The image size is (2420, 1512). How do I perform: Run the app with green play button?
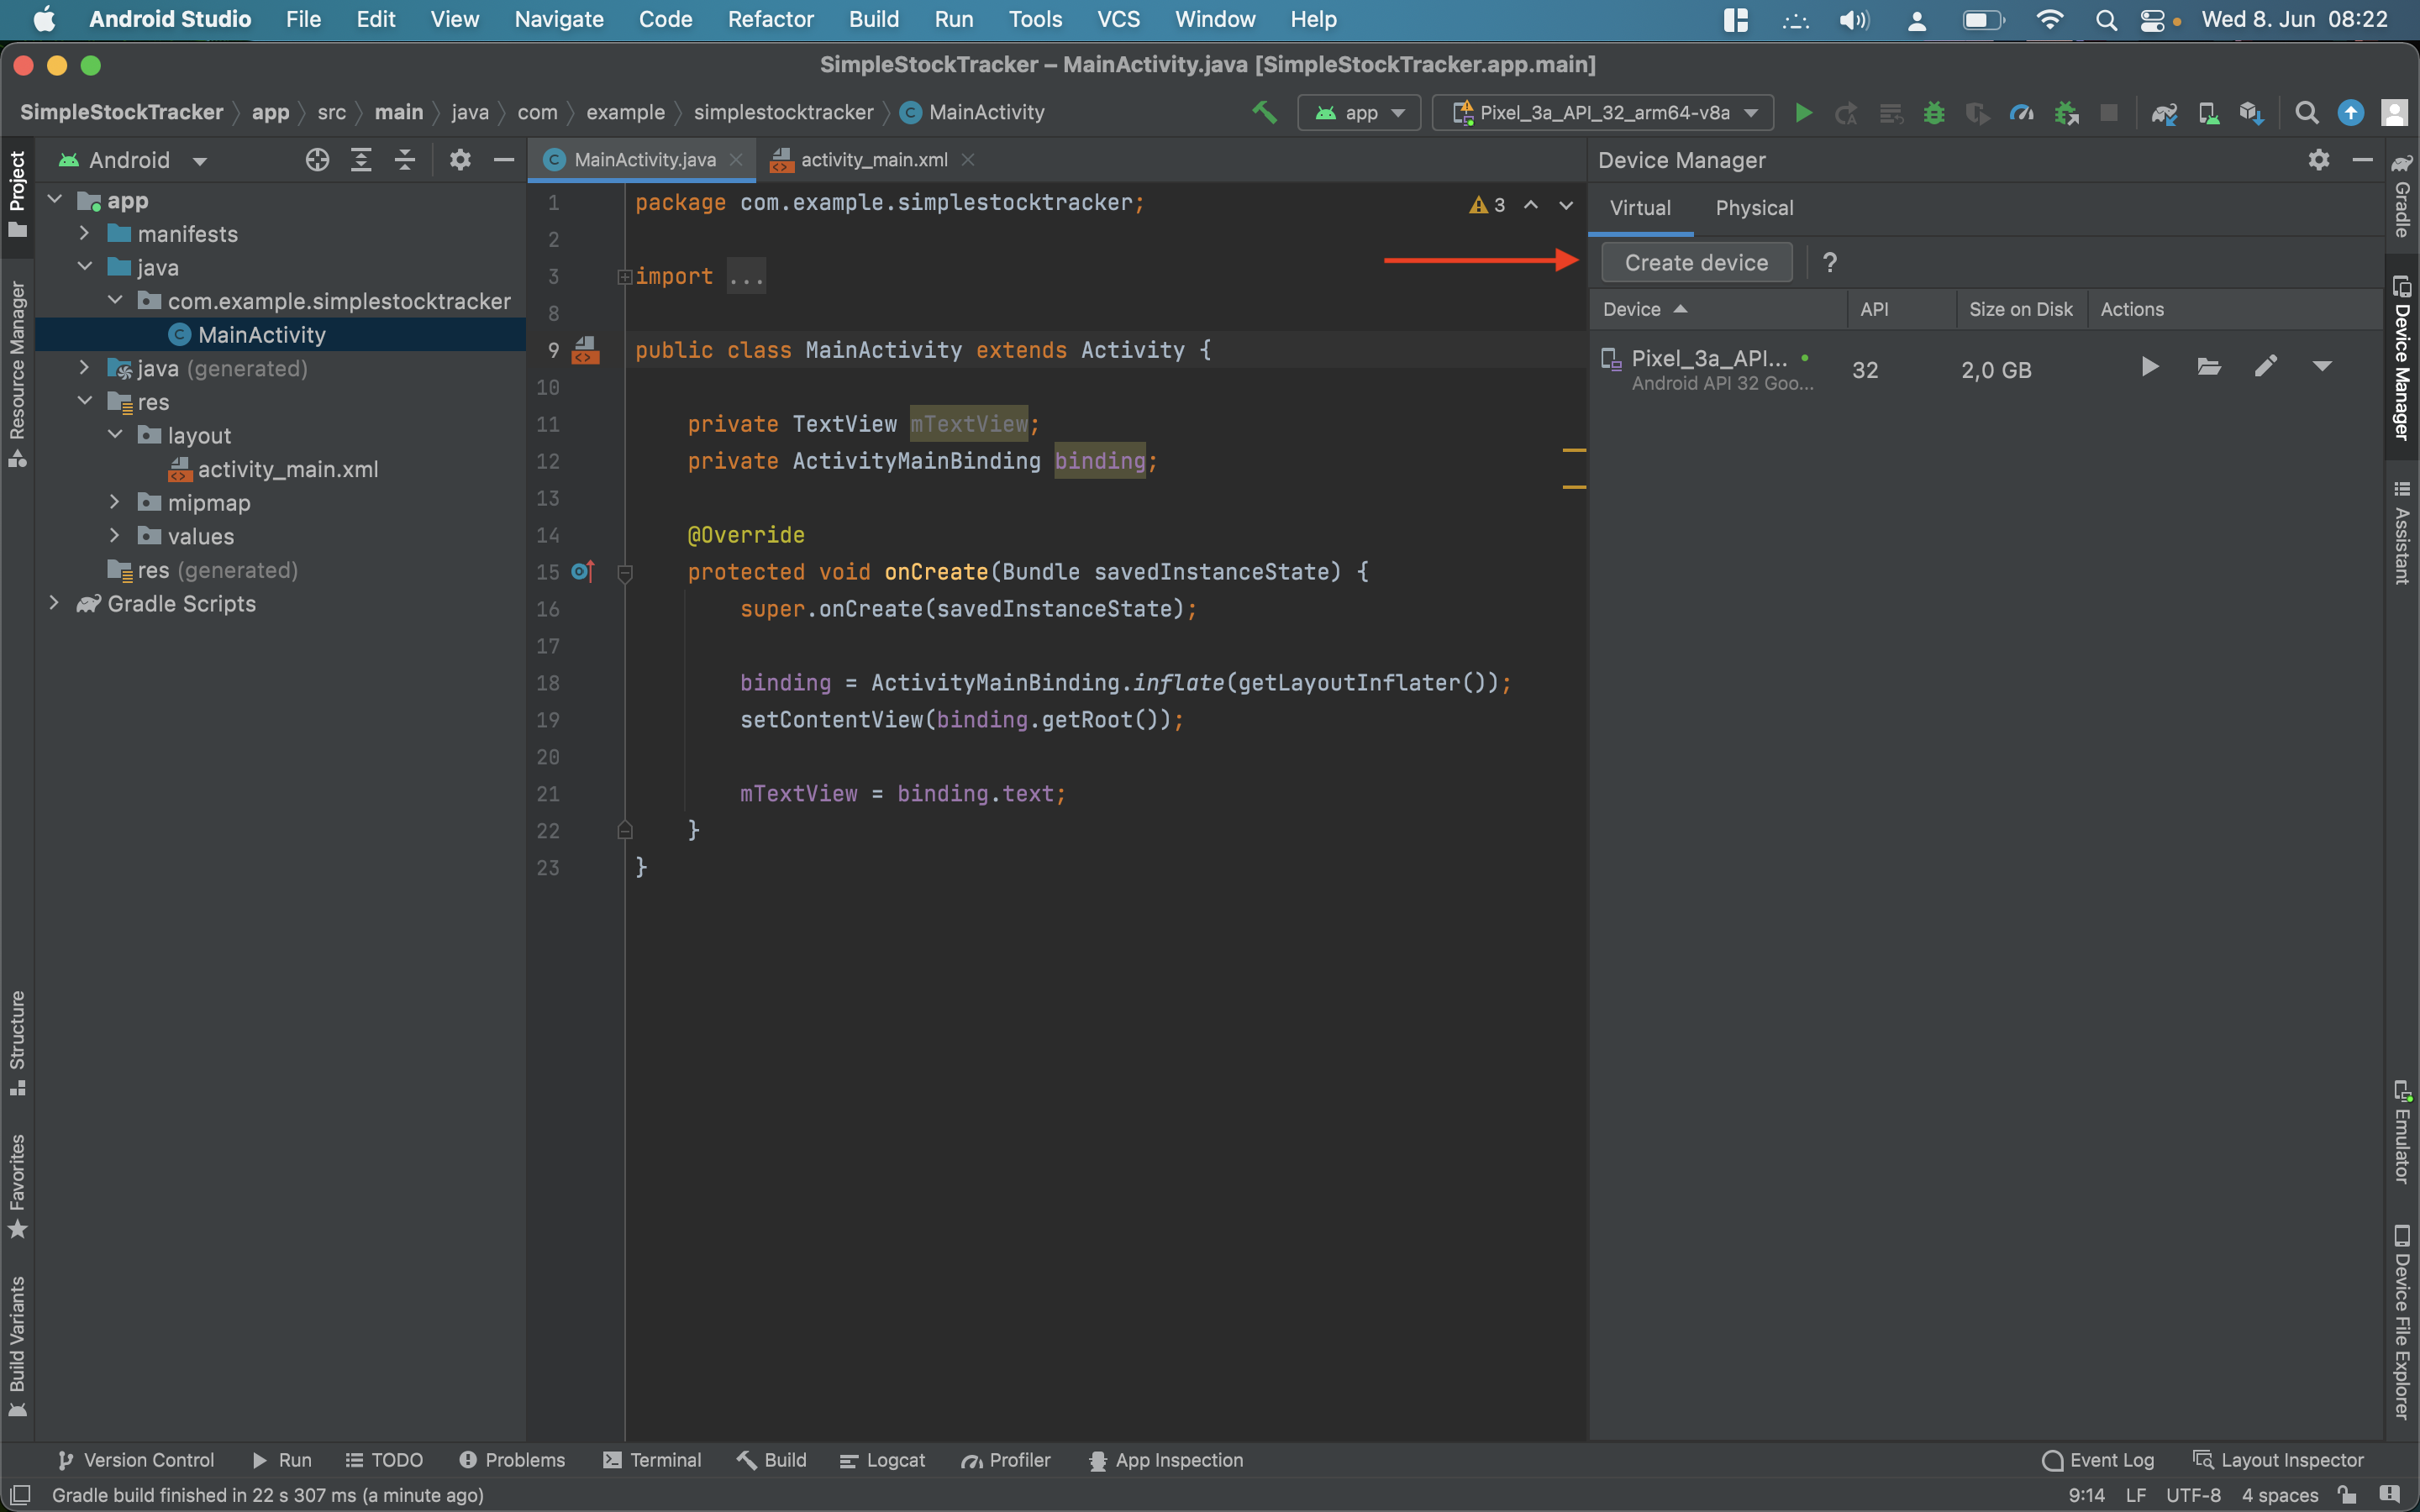pos(1803,113)
